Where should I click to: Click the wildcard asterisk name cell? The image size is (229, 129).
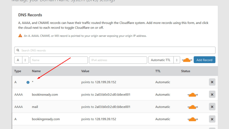click(33, 82)
